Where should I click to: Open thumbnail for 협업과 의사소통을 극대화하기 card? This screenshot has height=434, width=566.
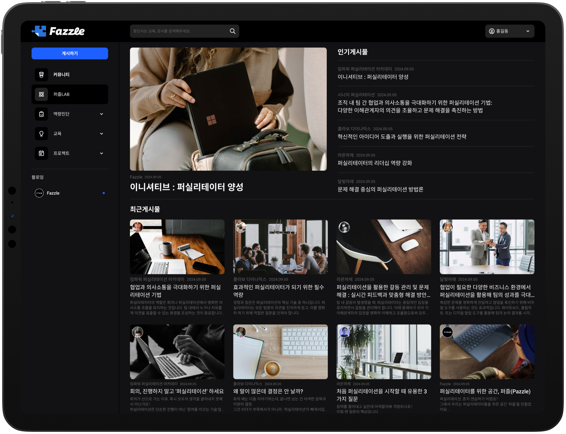tap(177, 247)
